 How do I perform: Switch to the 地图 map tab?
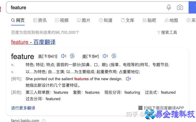171,20
